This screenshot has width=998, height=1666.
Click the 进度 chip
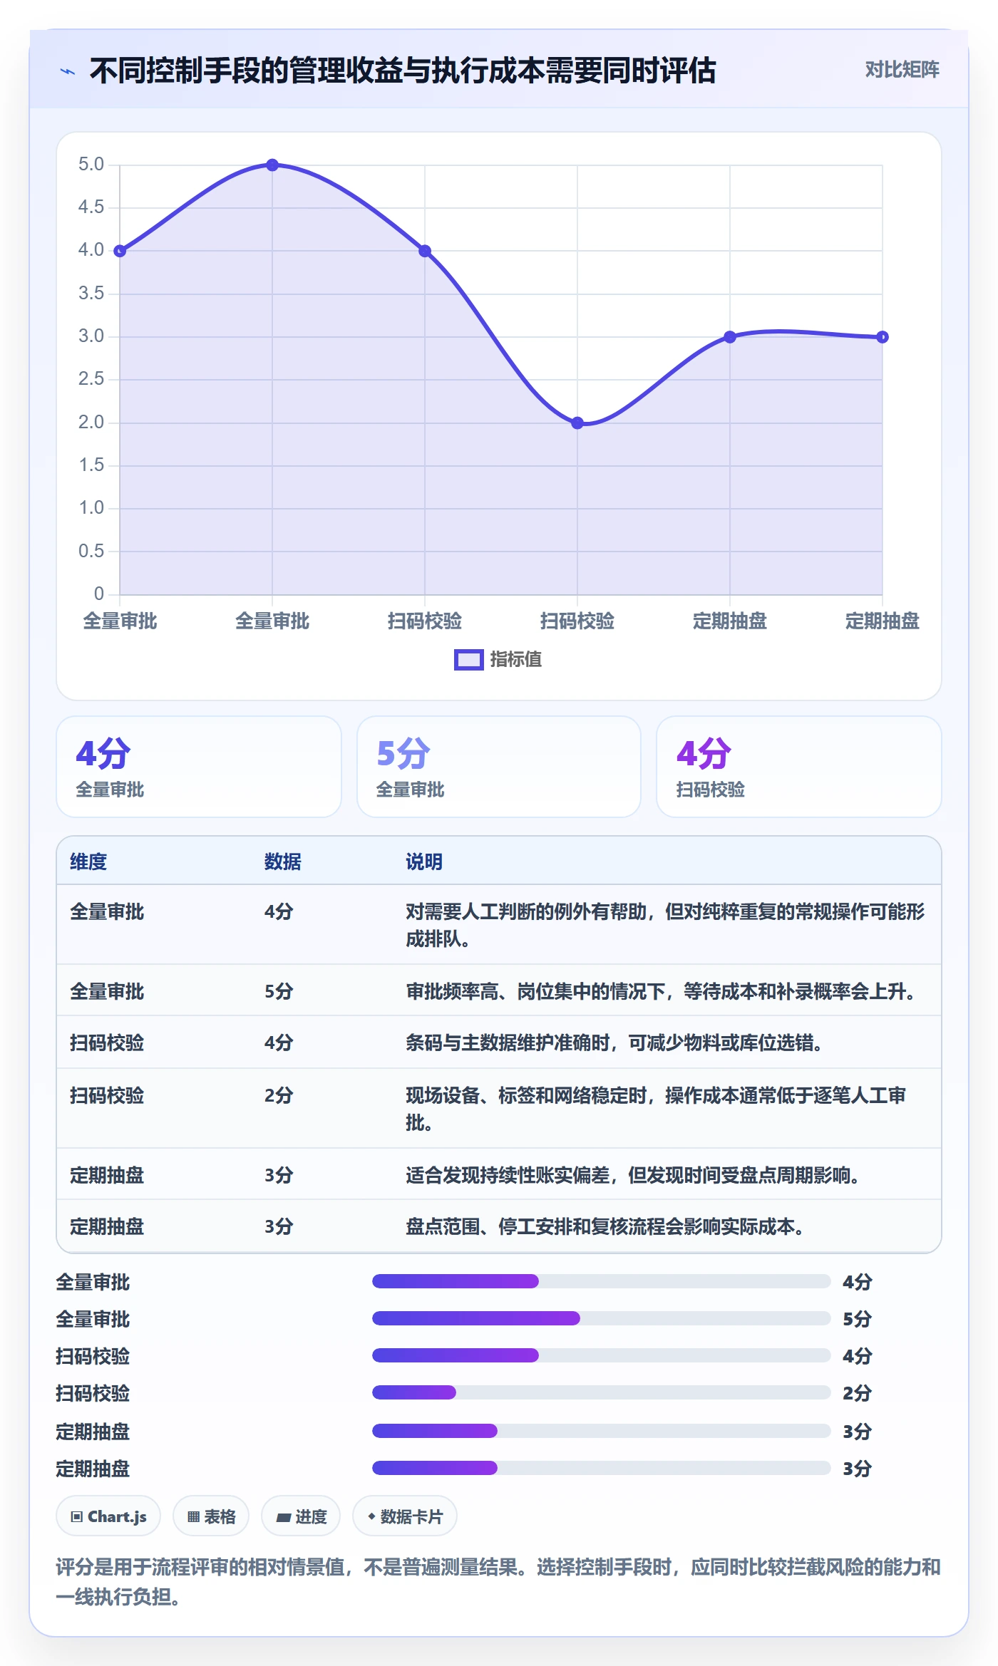301,1516
